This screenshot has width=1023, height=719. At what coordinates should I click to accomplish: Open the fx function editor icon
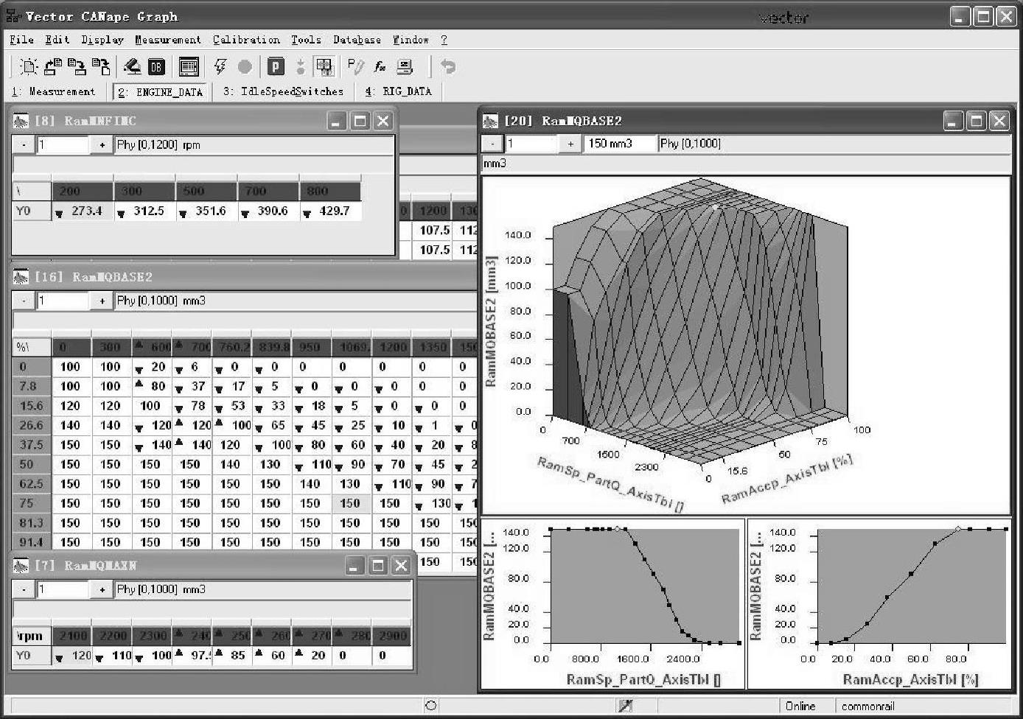[x=380, y=67]
